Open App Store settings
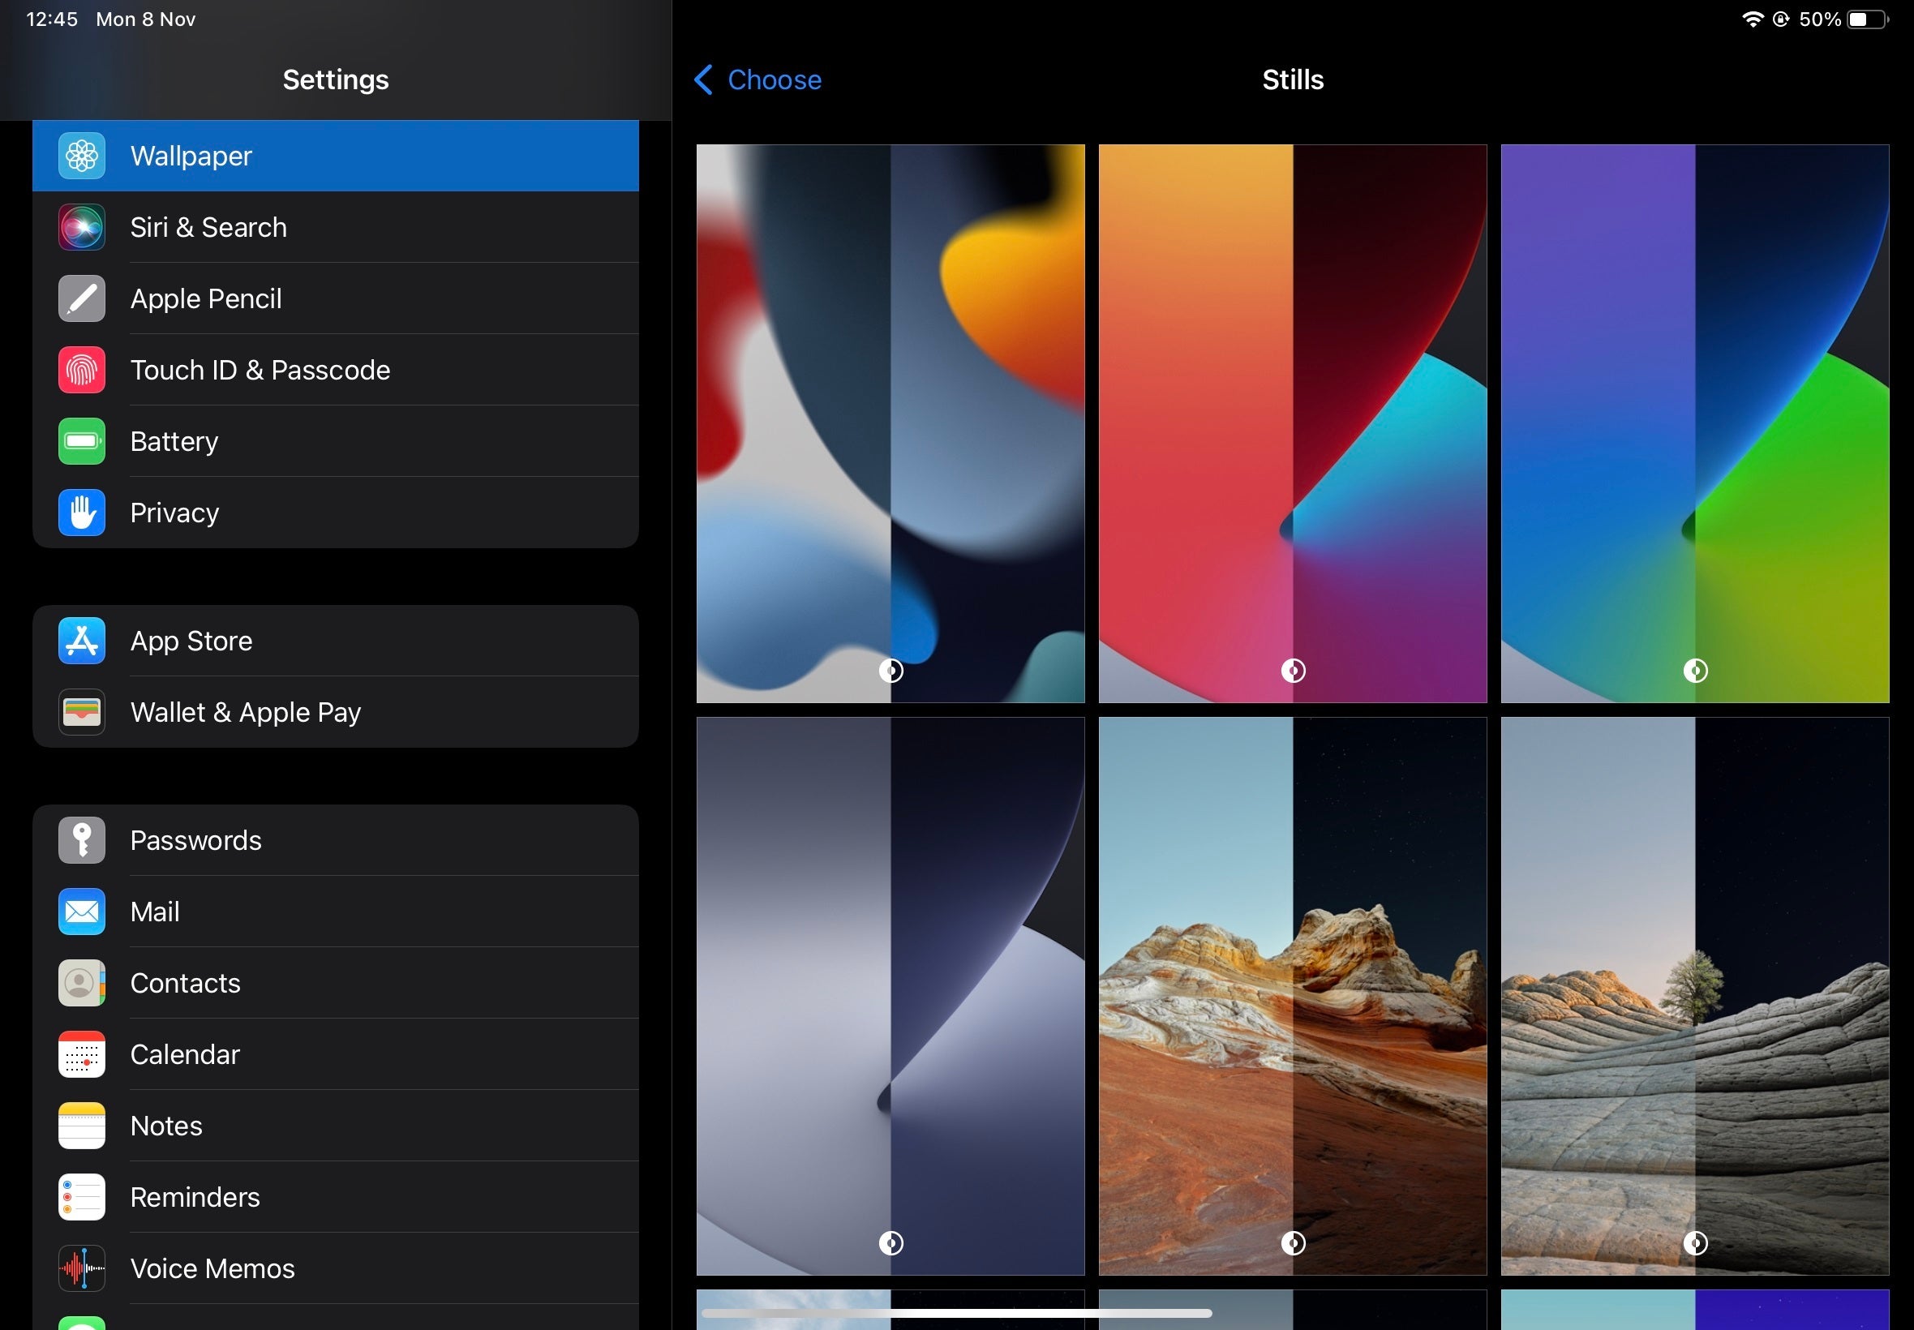The width and height of the screenshot is (1914, 1330). point(336,640)
